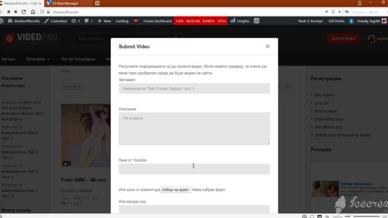
Task: Open the Caching menu in admin bar
Action: click(122, 21)
